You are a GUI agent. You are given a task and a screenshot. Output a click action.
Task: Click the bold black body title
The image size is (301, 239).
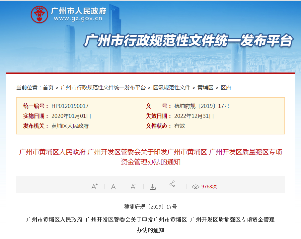[150, 225]
